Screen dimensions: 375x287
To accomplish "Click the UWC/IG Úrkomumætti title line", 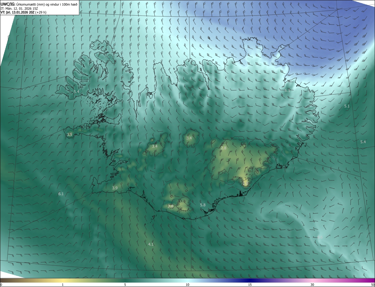I will coord(39,4).
